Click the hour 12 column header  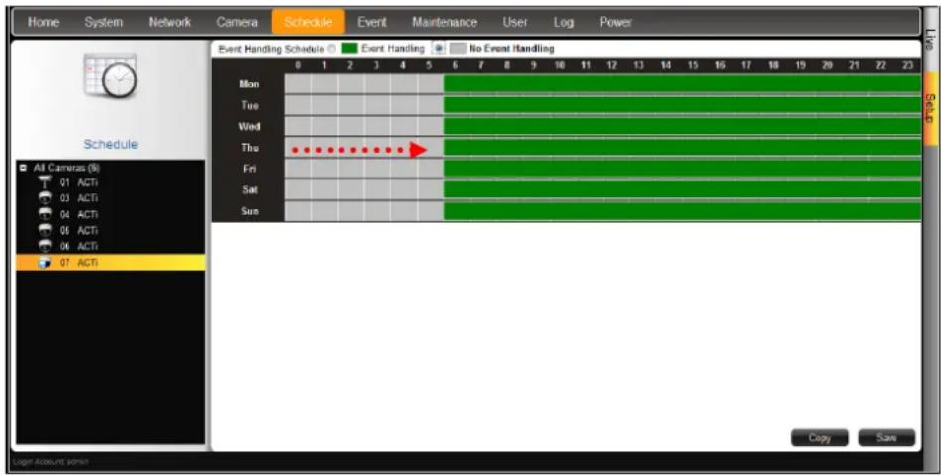612,66
